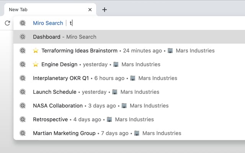
Task: Click the Miro Search keyword label
Action: [x=48, y=23]
